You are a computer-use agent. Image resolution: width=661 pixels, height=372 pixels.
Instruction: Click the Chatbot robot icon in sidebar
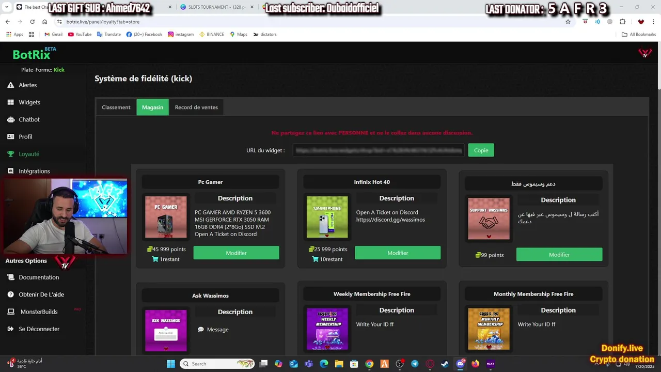click(10, 119)
